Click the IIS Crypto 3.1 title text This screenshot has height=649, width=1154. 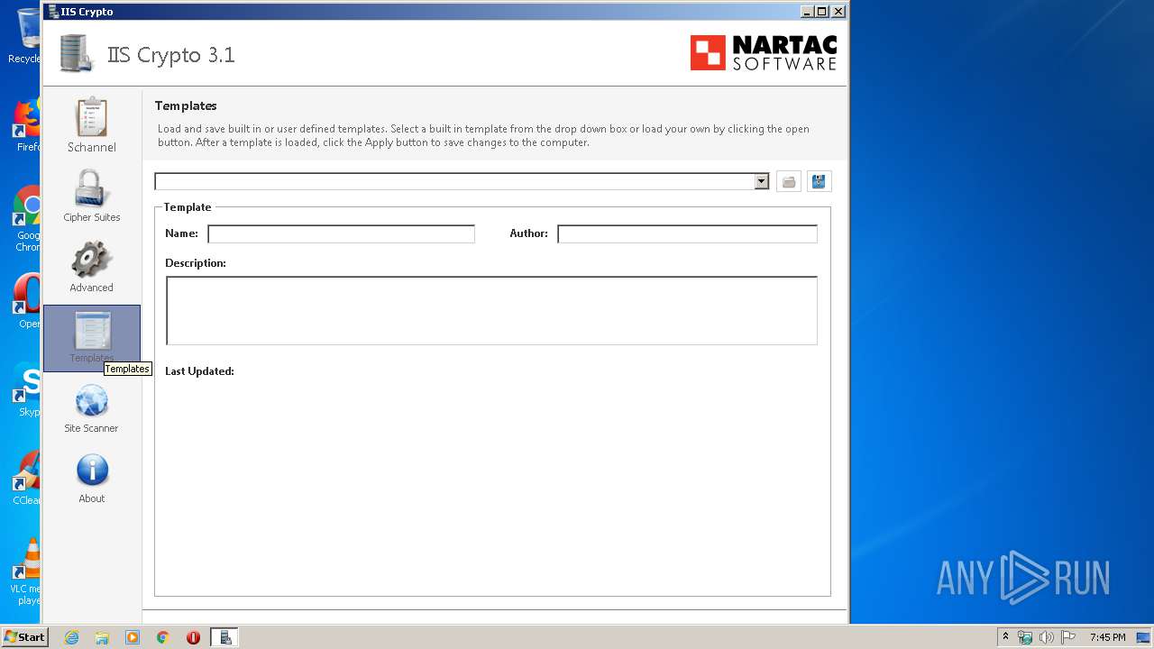click(x=170, y=54)
